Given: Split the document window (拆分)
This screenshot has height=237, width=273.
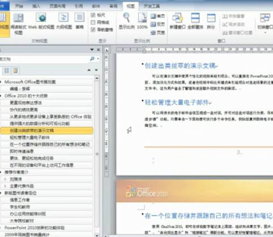Looking at the screenshot, I should [211, 21].
